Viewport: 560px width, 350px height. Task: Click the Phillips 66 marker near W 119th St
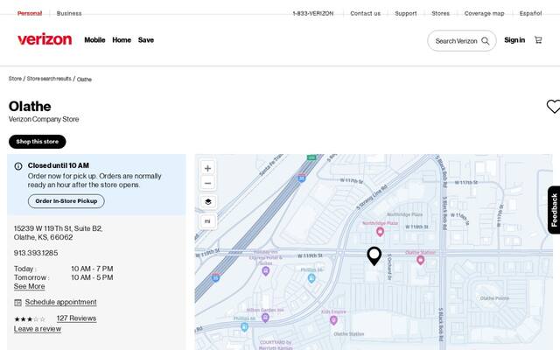coord(311,278)
